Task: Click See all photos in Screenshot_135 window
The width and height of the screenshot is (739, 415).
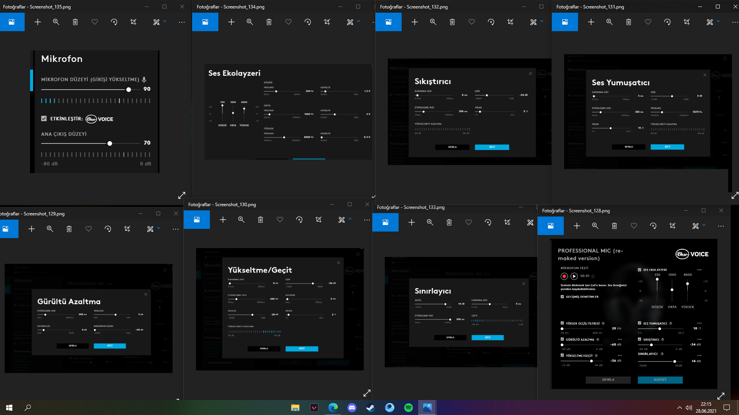Action: (12, 22)
